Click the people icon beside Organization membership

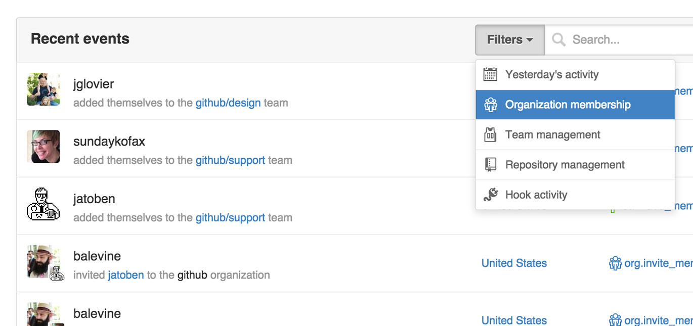pos(490,105)
